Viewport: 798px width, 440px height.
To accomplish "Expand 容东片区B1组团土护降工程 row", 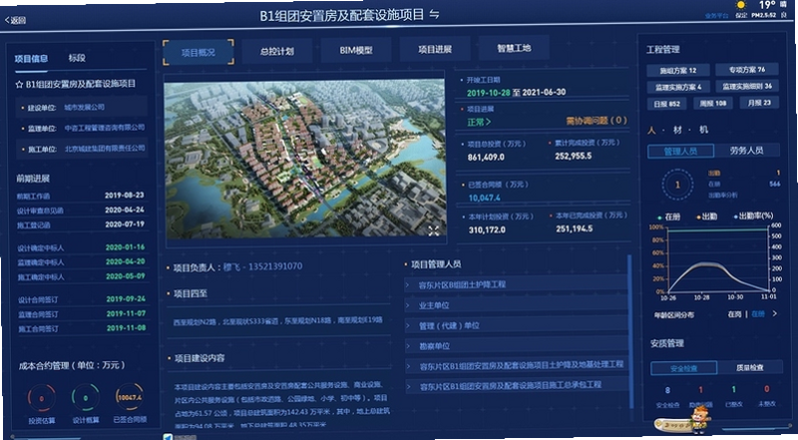I will [516, 284].
